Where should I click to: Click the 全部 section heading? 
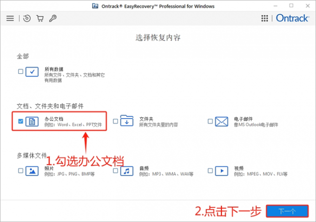[23, 56]
